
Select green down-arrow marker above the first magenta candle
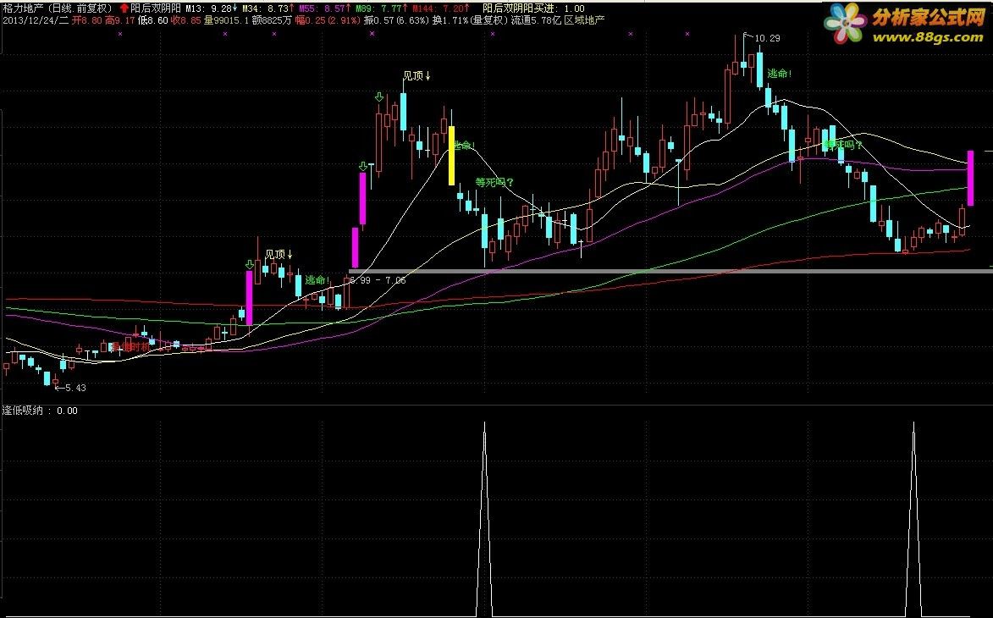click(250, 264)
